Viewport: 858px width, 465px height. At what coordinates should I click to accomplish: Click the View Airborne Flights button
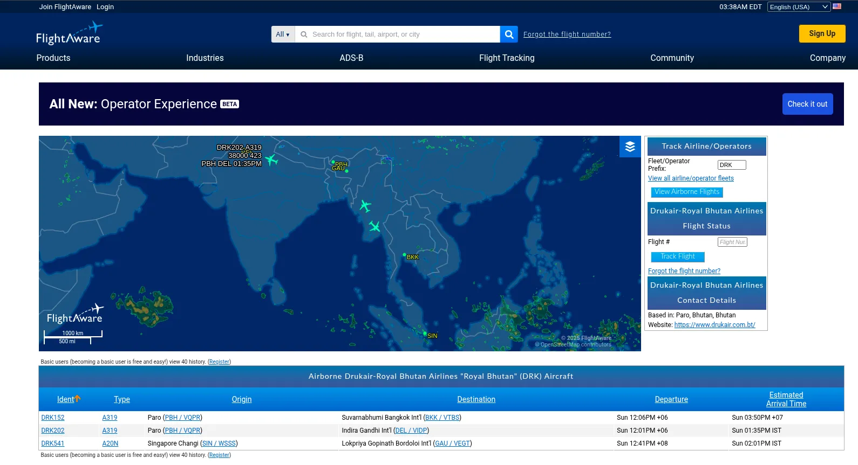(x=687, y=192)
